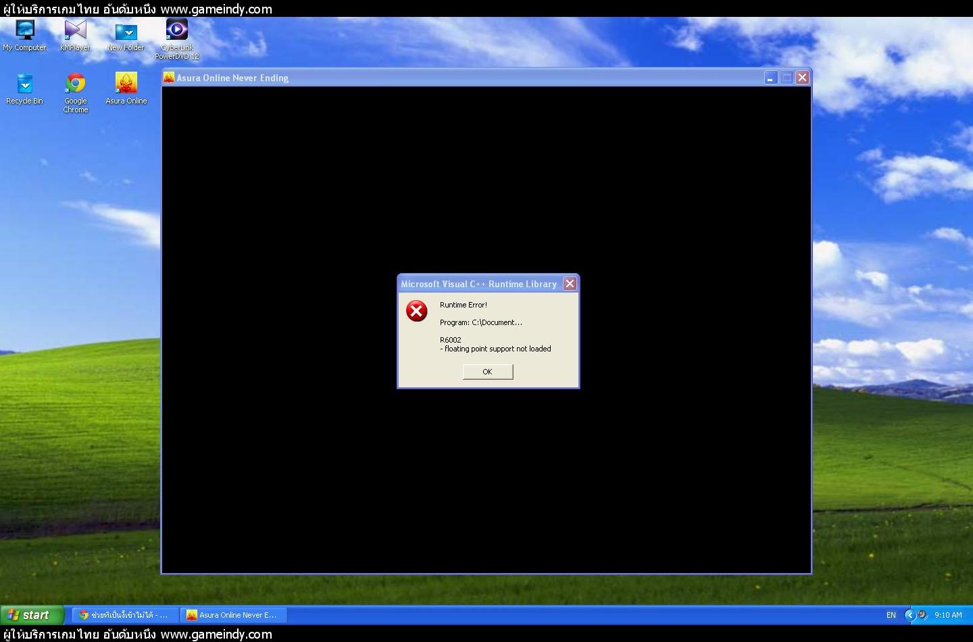
Task: Open My Computer desktop icon
Action: click(x=25, y=36)
